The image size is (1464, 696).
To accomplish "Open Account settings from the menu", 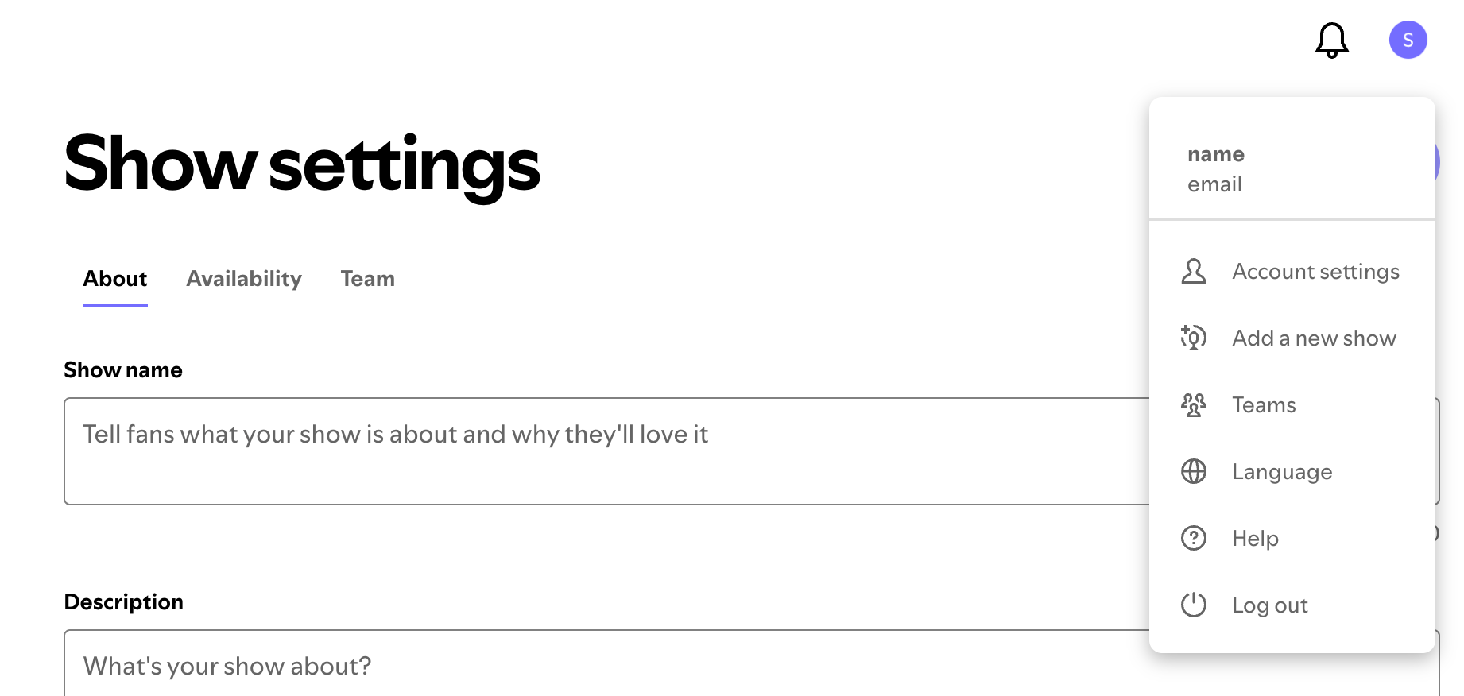I will (x=1315, y=272).
